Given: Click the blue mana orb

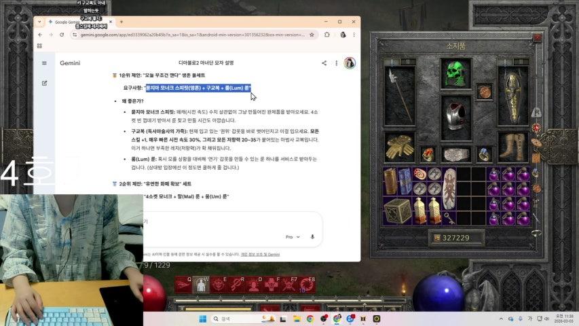Looking at the screenshot, I should (438, 293).
